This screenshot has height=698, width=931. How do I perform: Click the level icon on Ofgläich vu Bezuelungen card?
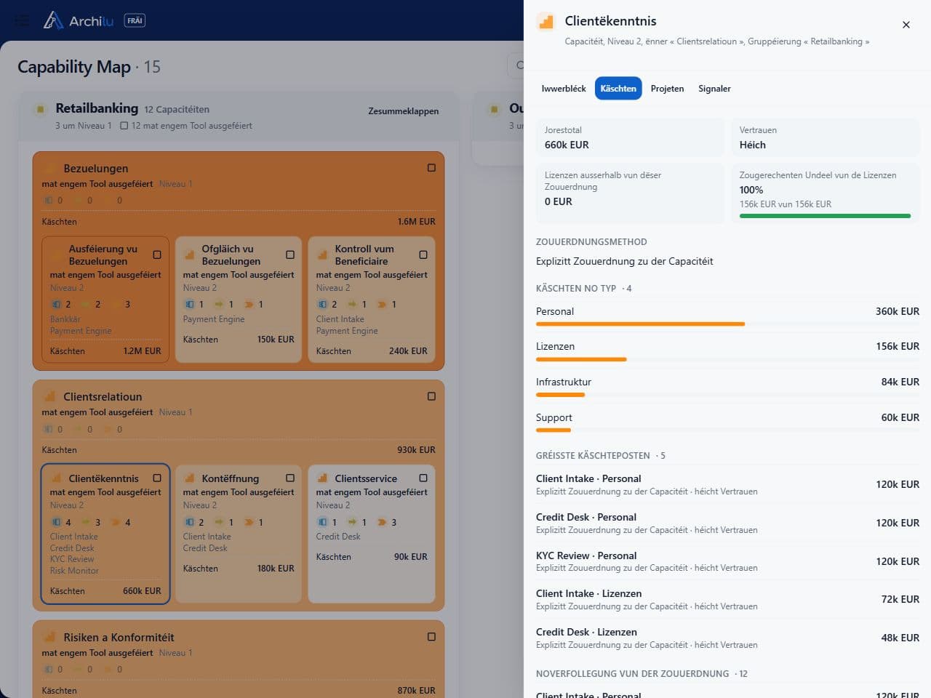tap(189, 254)
